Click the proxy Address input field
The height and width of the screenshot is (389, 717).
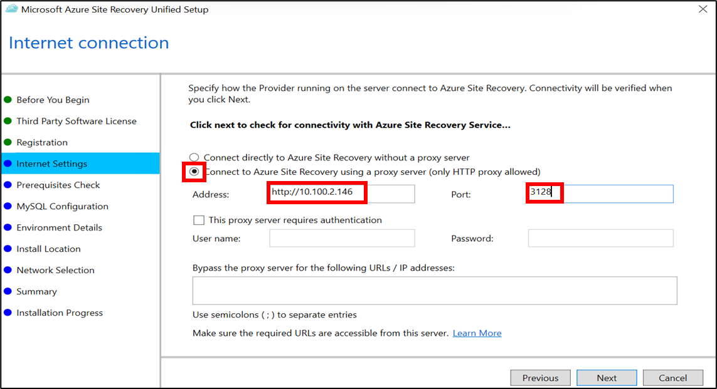pyautogui.click(x=342, y=194)
